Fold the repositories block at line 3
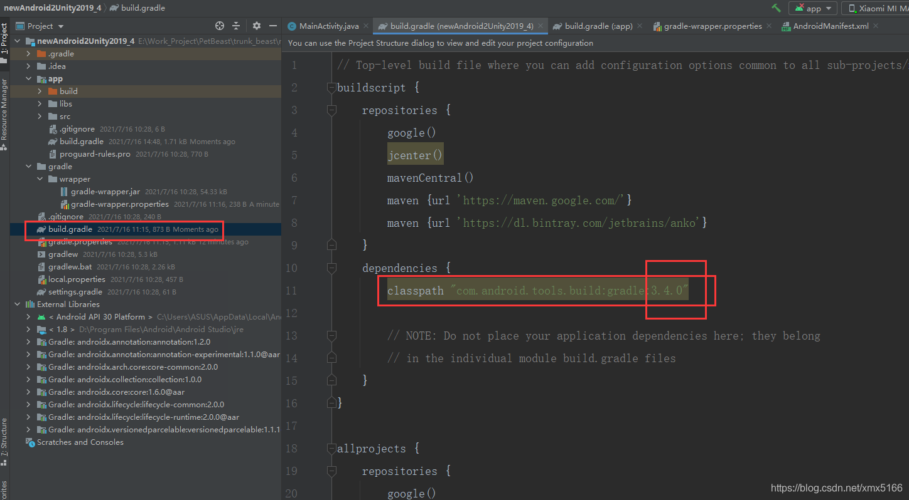Screen dimensions: 909x500 point(331,110)
